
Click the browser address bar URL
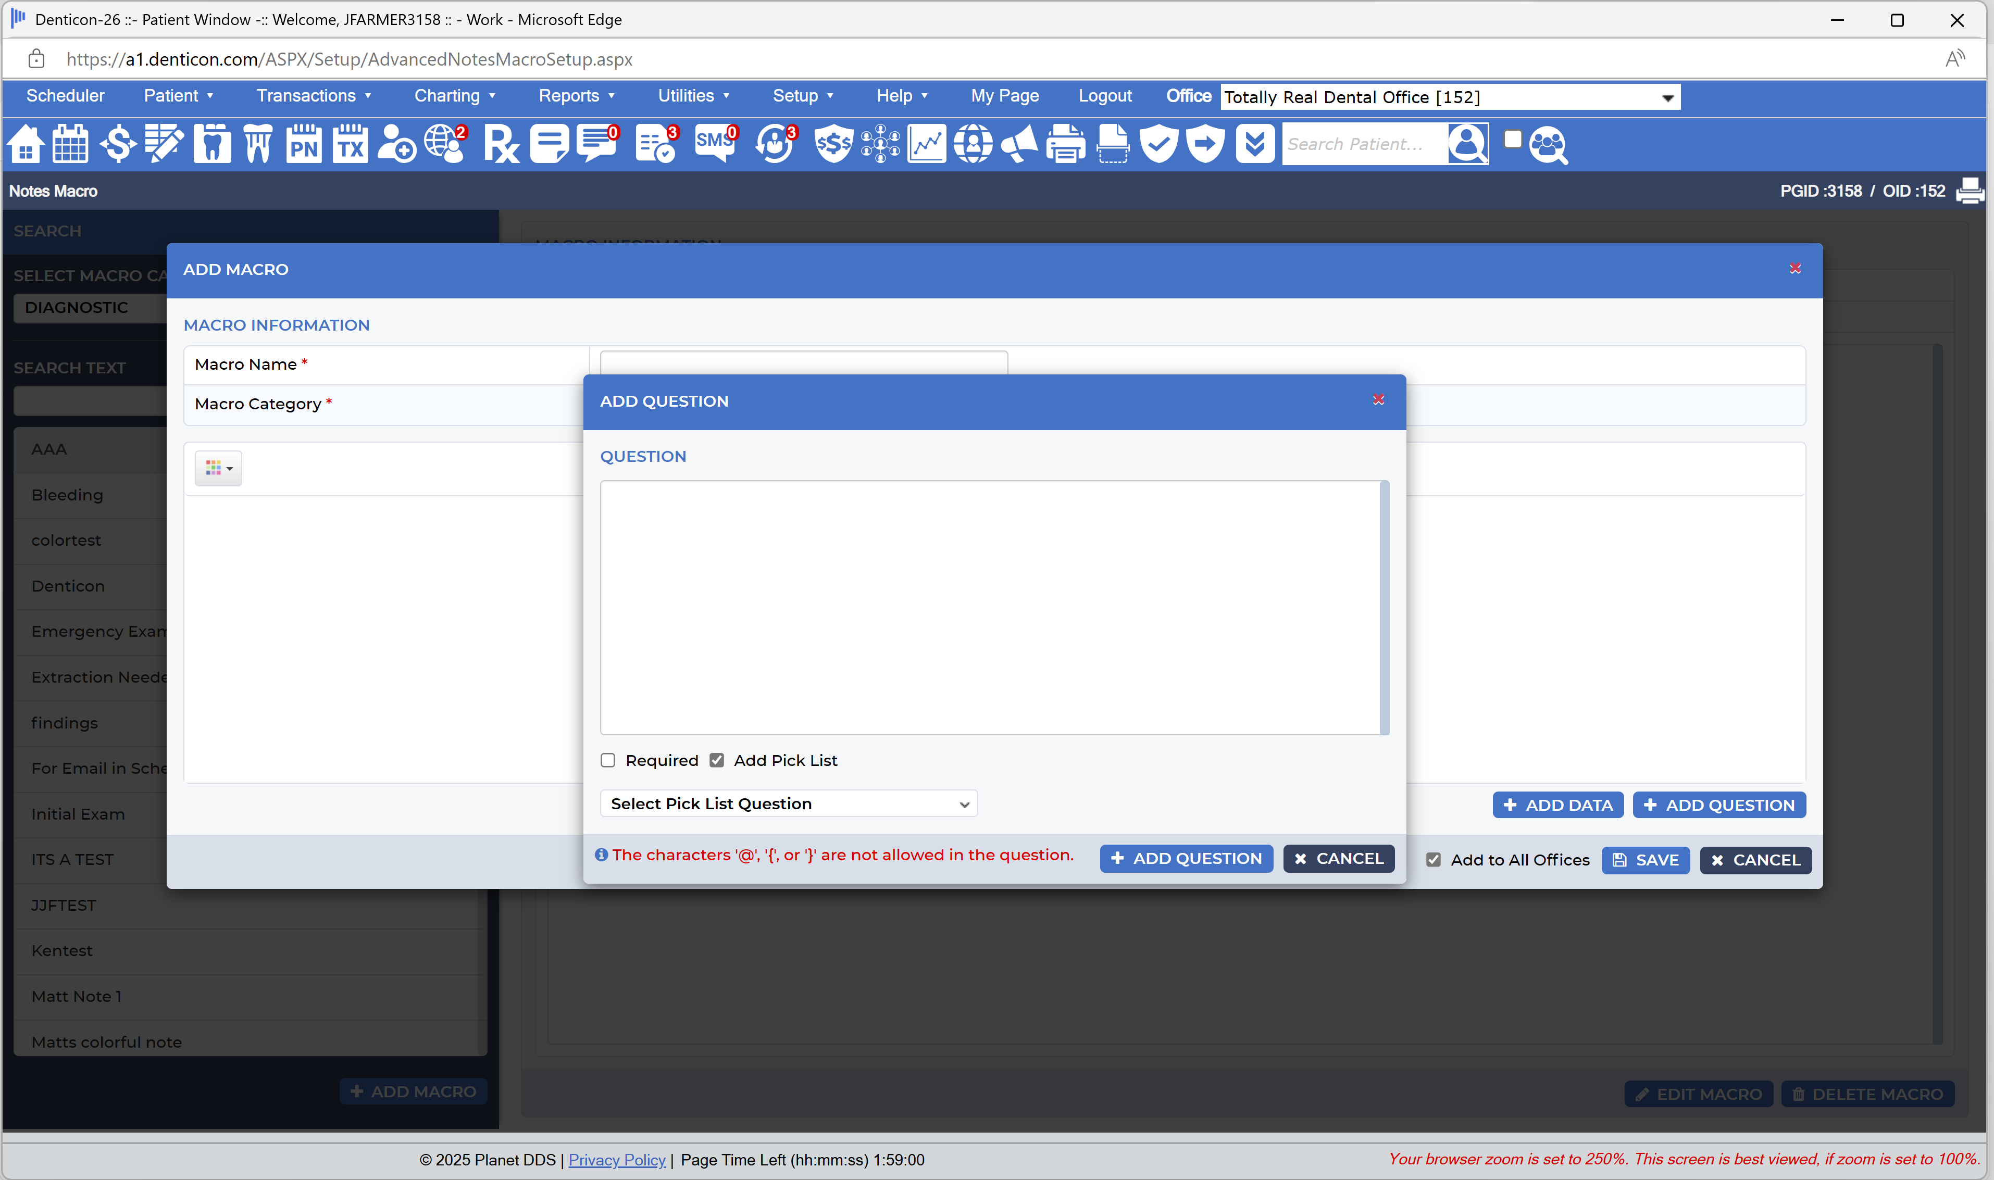pos(349,59)
